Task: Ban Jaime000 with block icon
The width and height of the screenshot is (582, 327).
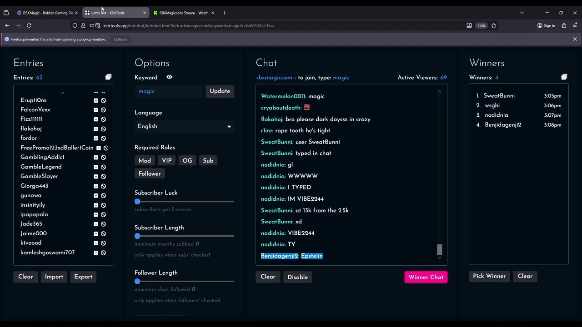Action: tap(103, 234)
